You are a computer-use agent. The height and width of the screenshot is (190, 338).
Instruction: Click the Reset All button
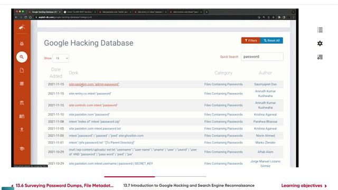pyautogui.click(x=271, y=41)
